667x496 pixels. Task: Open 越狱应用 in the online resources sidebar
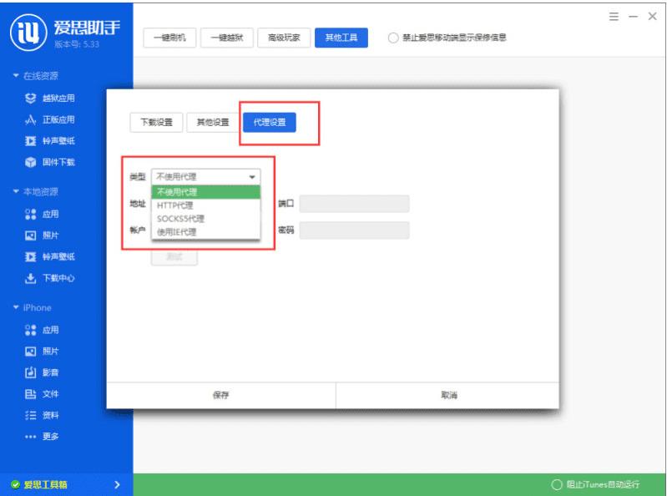(x=50, y=99)
